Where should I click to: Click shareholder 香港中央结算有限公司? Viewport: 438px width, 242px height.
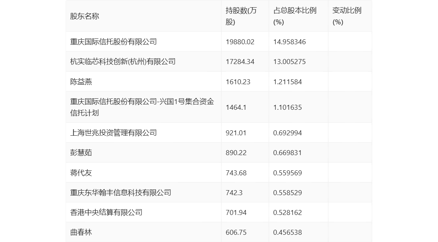click(106, 212)
